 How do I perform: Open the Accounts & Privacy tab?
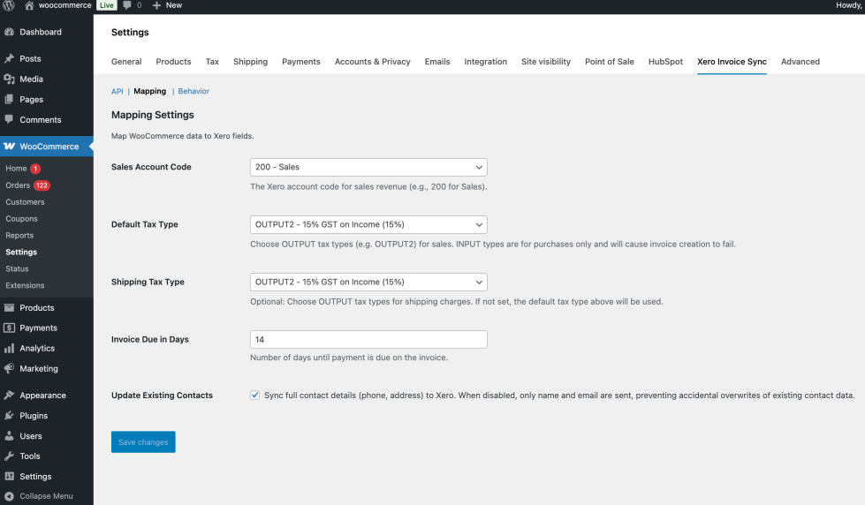(x=372, y=62)
